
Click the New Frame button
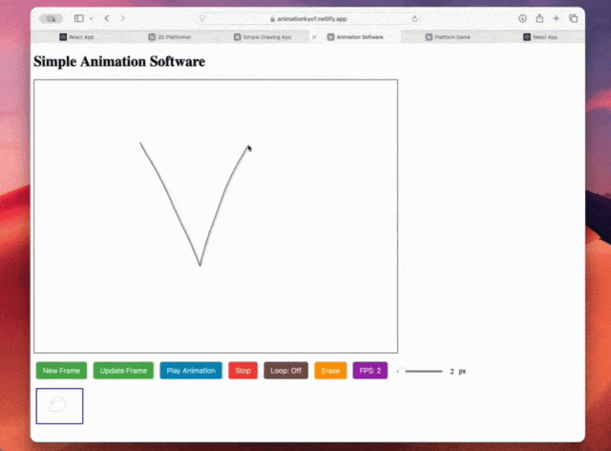pyautogui.click(x=61, y=371)
